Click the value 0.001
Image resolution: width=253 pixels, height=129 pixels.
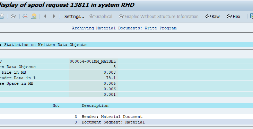[x=110, y=94]
